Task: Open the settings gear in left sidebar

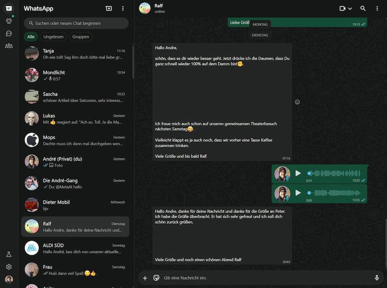Action: (x=9, y=267)
